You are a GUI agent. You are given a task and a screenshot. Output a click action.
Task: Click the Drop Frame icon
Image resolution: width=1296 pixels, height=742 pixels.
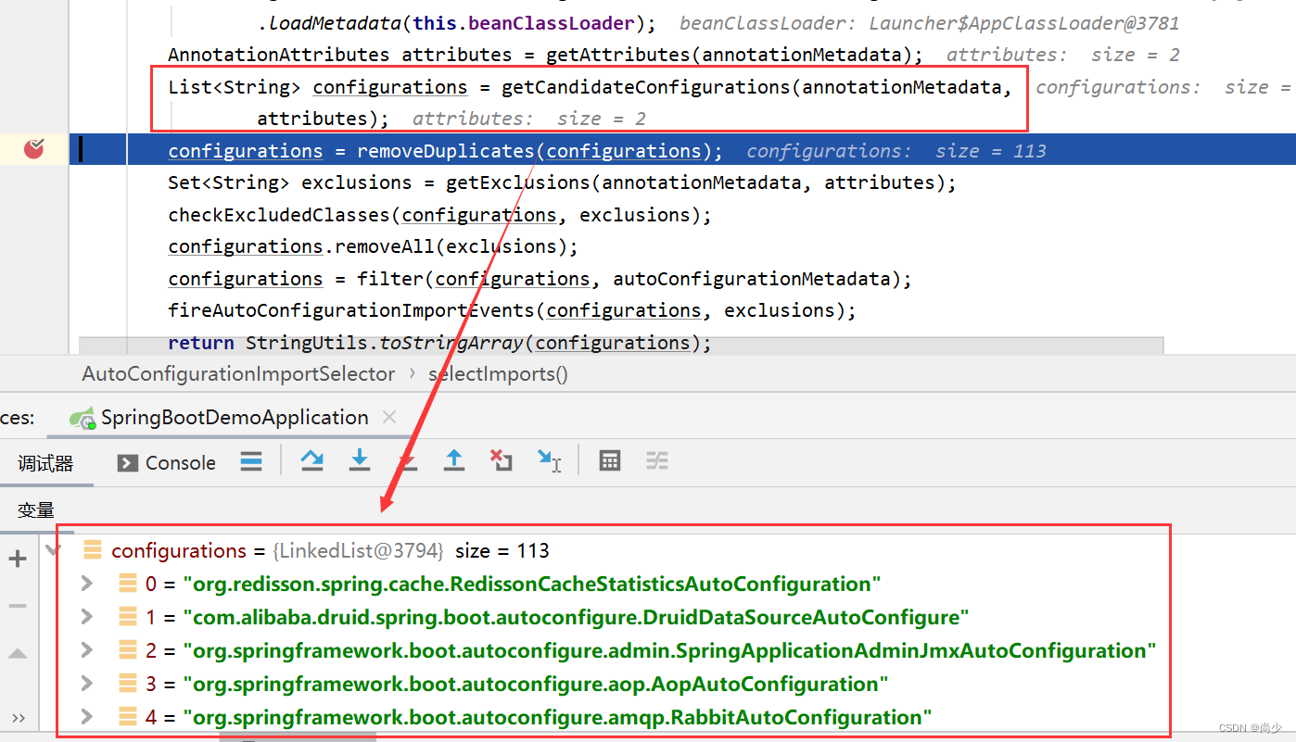(502, 460)
